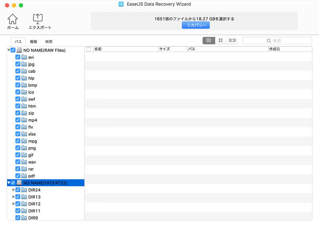Viewport: 319px width, 227px height.
Task: Select the DIR11 folder label
Action: tap(34, 211)
